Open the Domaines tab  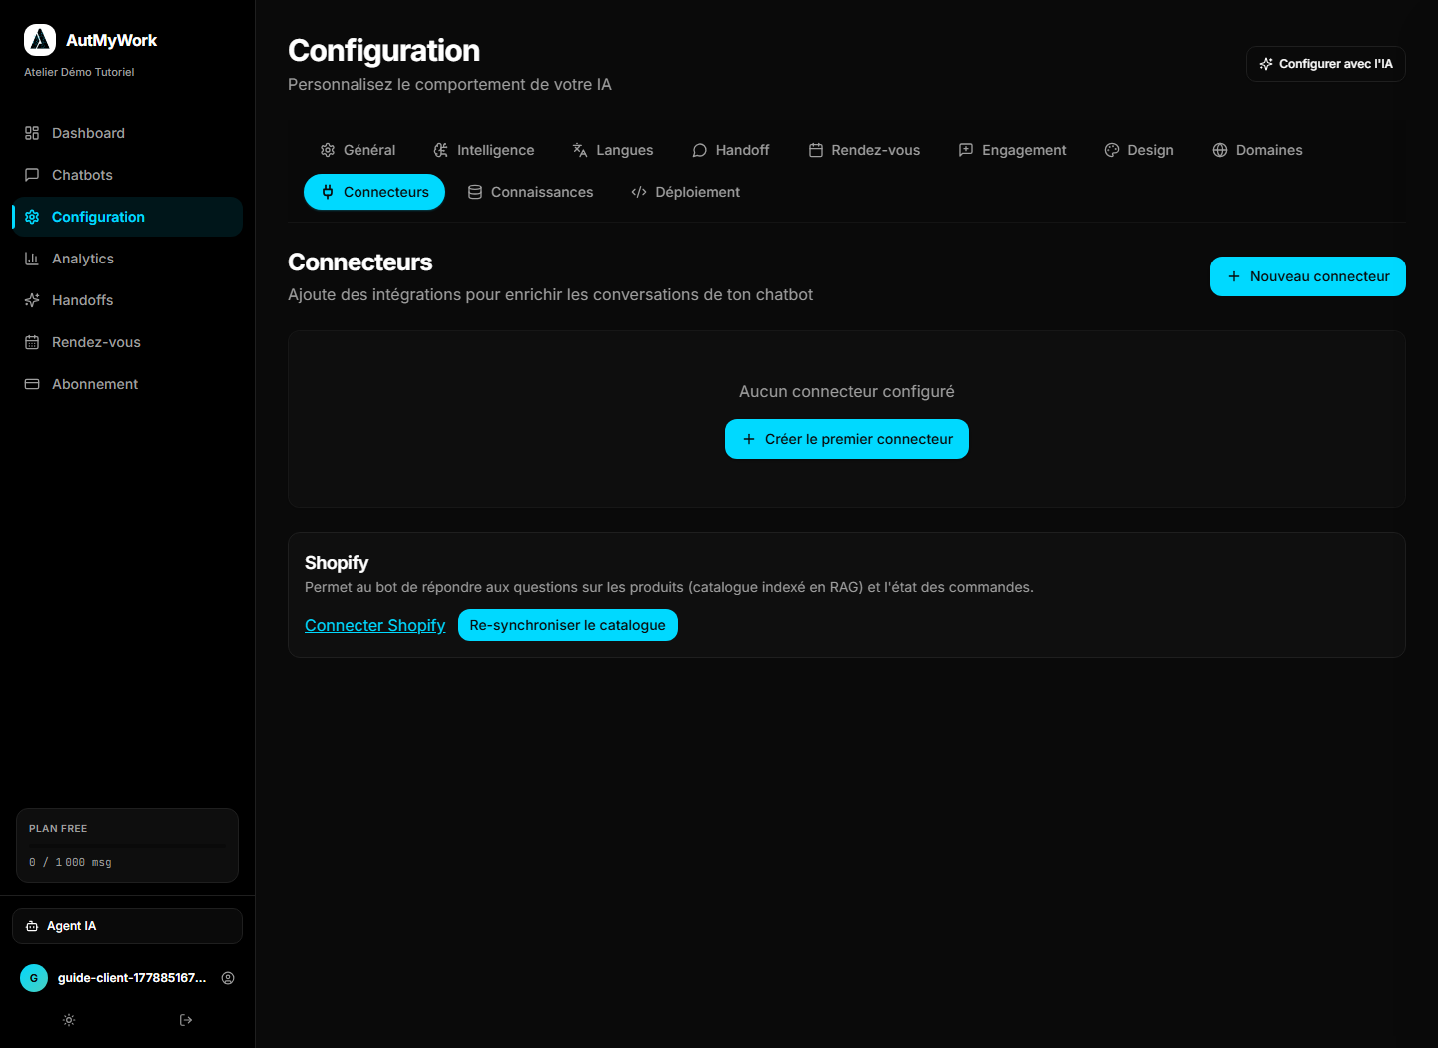[1258, 150]
